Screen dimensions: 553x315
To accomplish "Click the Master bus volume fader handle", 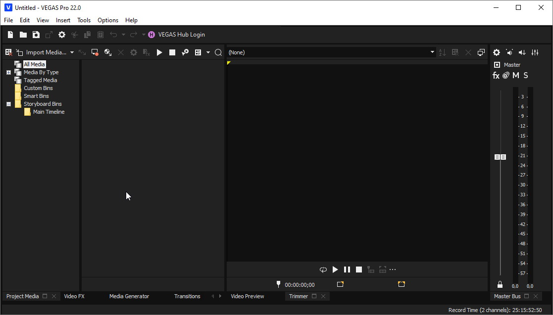I will click(500, 157).
